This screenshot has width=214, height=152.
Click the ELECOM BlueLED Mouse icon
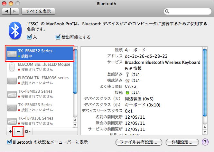coord(12,67)
